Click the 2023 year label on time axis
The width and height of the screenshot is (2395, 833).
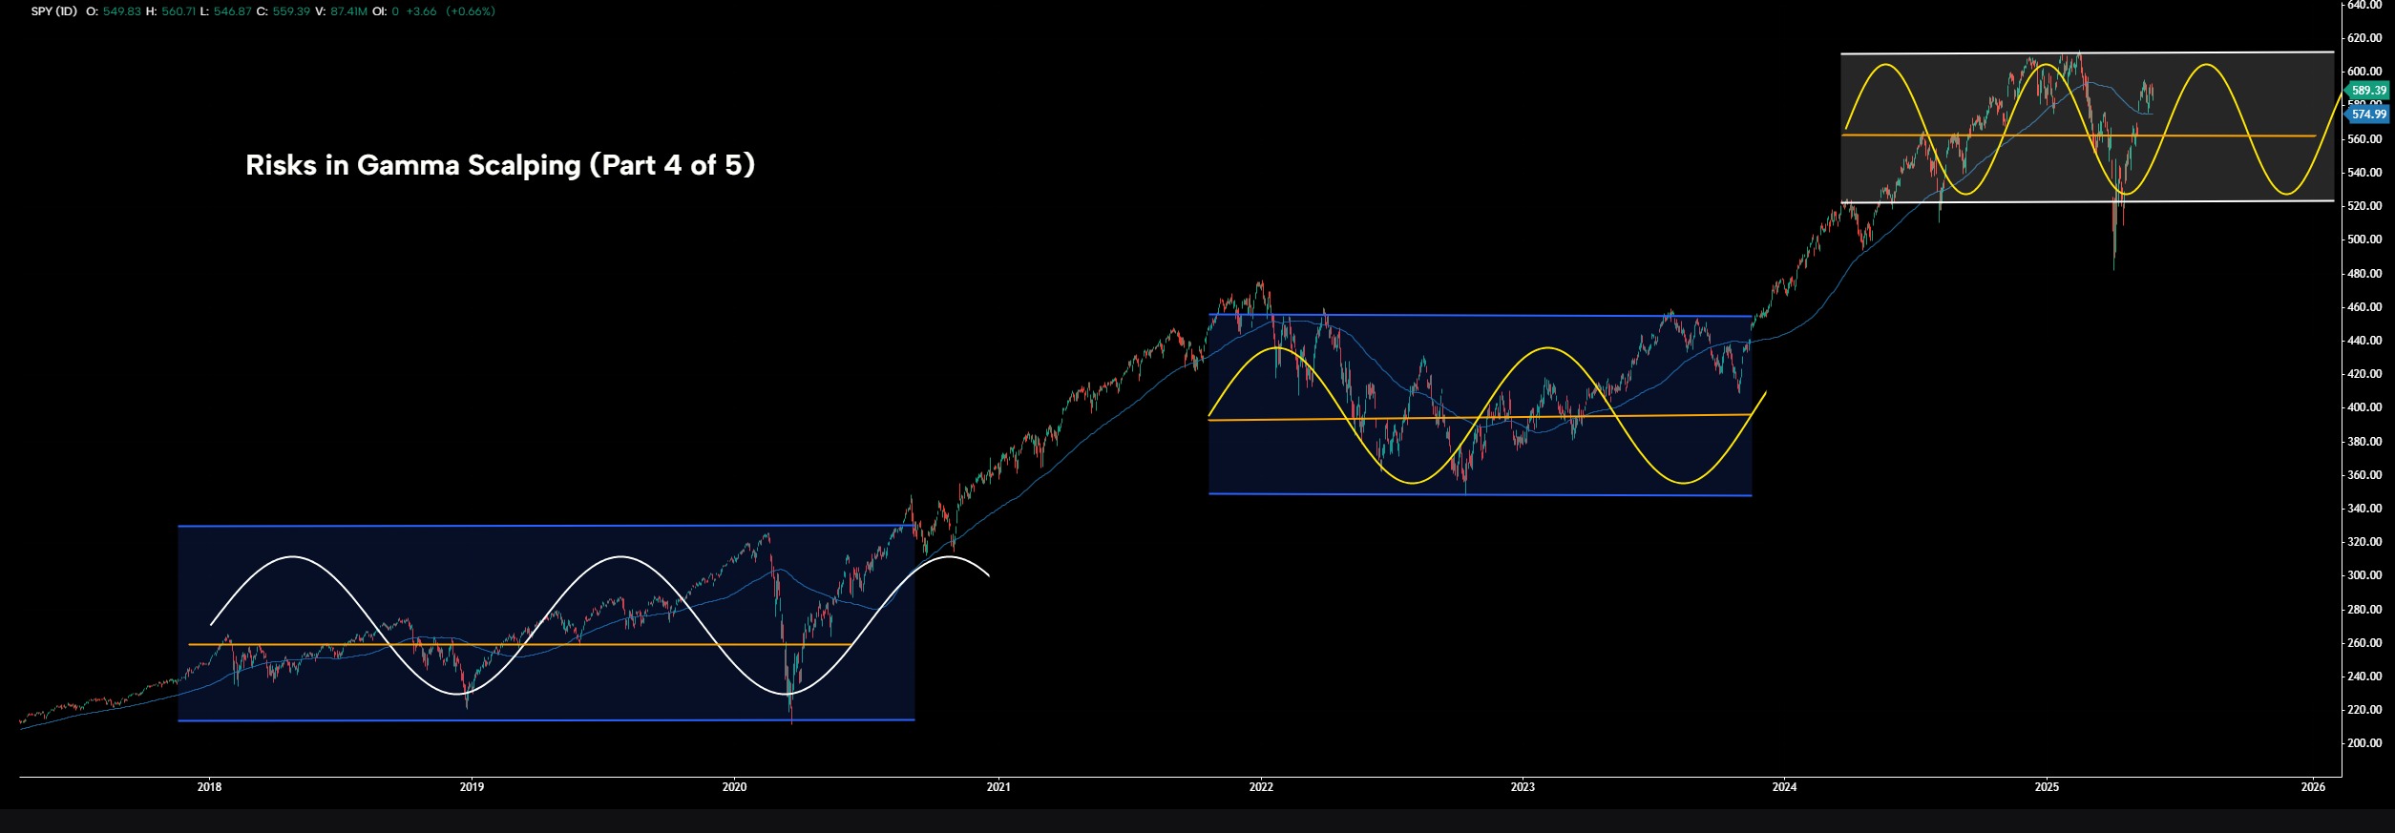[1523, 787]
